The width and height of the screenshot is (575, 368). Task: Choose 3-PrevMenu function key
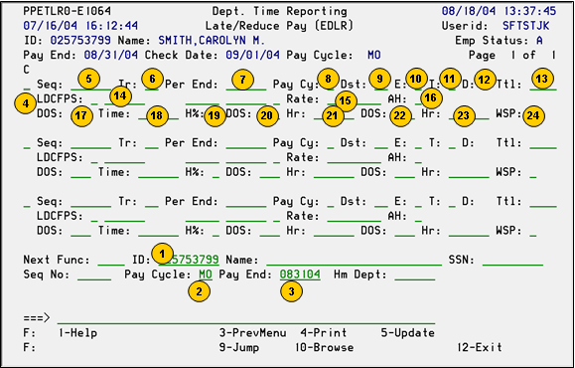(x=252, y=333)
